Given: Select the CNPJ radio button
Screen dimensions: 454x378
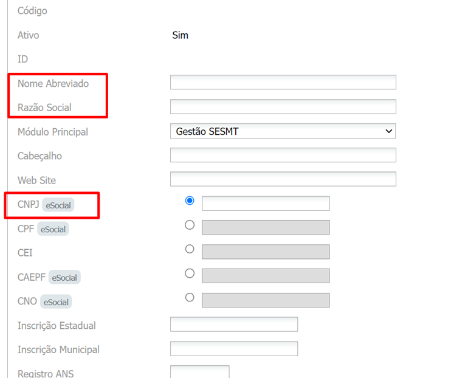Looking at the screenshot, I should point(190,201).
